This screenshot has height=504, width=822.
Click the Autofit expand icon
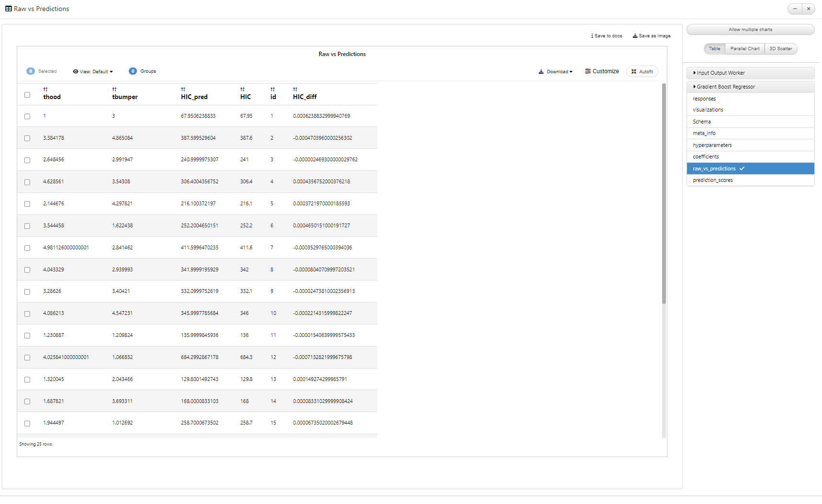pyautogui.click(x=634, y=72)
